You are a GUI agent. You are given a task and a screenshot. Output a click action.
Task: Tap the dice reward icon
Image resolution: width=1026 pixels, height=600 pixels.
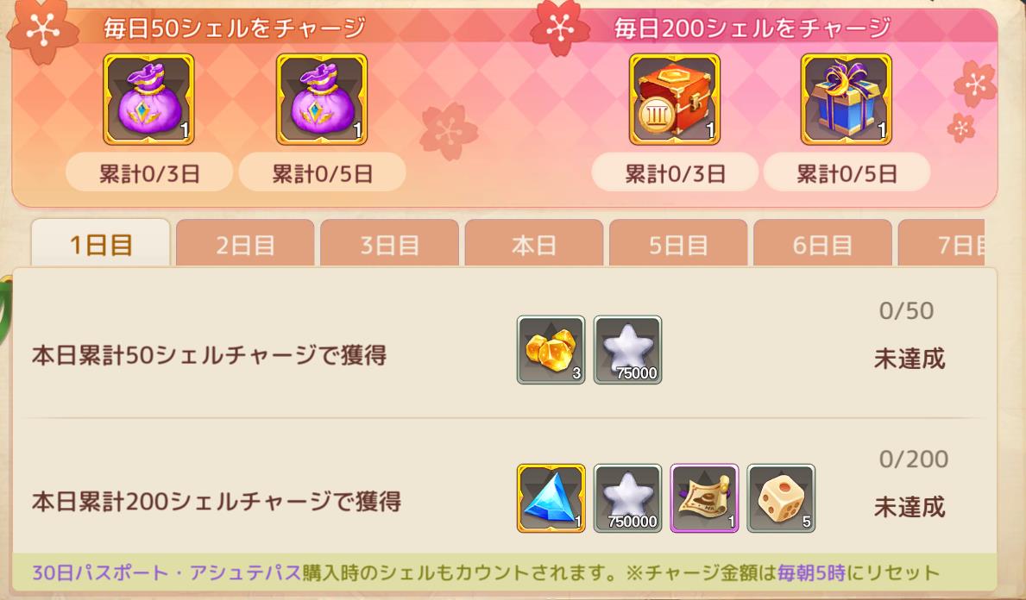click(x=781, y=498)
